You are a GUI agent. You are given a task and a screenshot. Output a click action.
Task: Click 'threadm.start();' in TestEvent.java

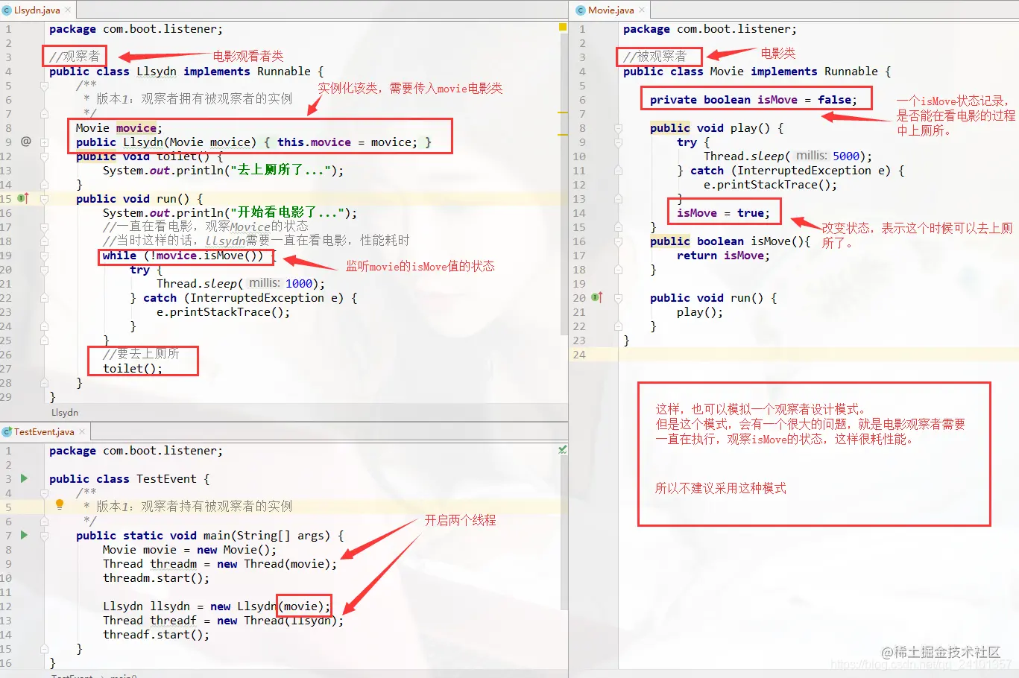[157, 578]
